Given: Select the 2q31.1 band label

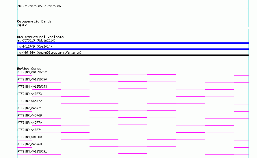Looking at the screenshot, I should pyautogui.click(x=23, y=25).
